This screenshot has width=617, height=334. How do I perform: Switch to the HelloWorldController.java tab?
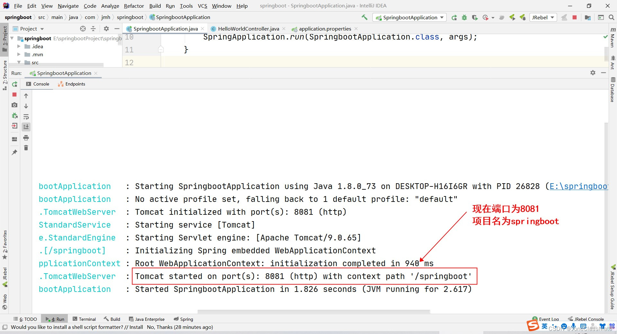pos(248,29)
